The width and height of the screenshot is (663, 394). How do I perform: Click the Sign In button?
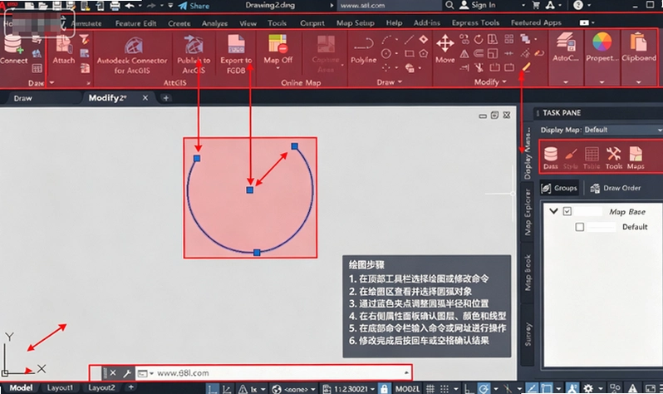(x=478, y=5)
